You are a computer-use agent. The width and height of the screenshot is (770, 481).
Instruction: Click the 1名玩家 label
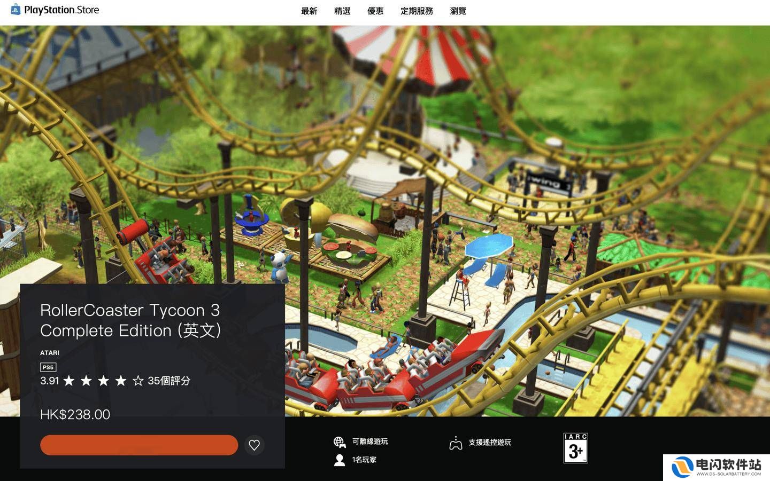tap(364, 460)
